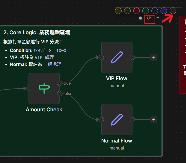186x163 pixels.
Task: Select the Normal Flow pencil node
Action: tap(117, 120)
